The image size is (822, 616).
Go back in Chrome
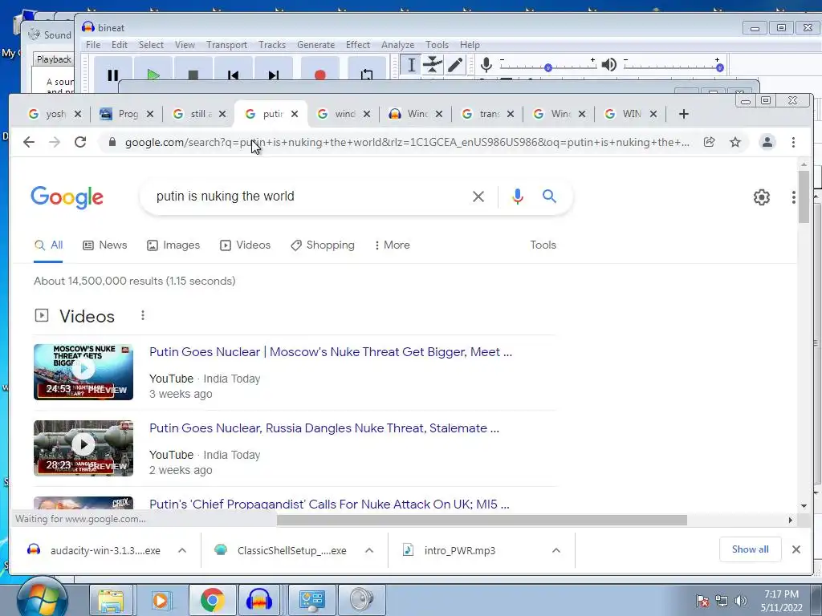pyautogui.click(x=29, y=142)
